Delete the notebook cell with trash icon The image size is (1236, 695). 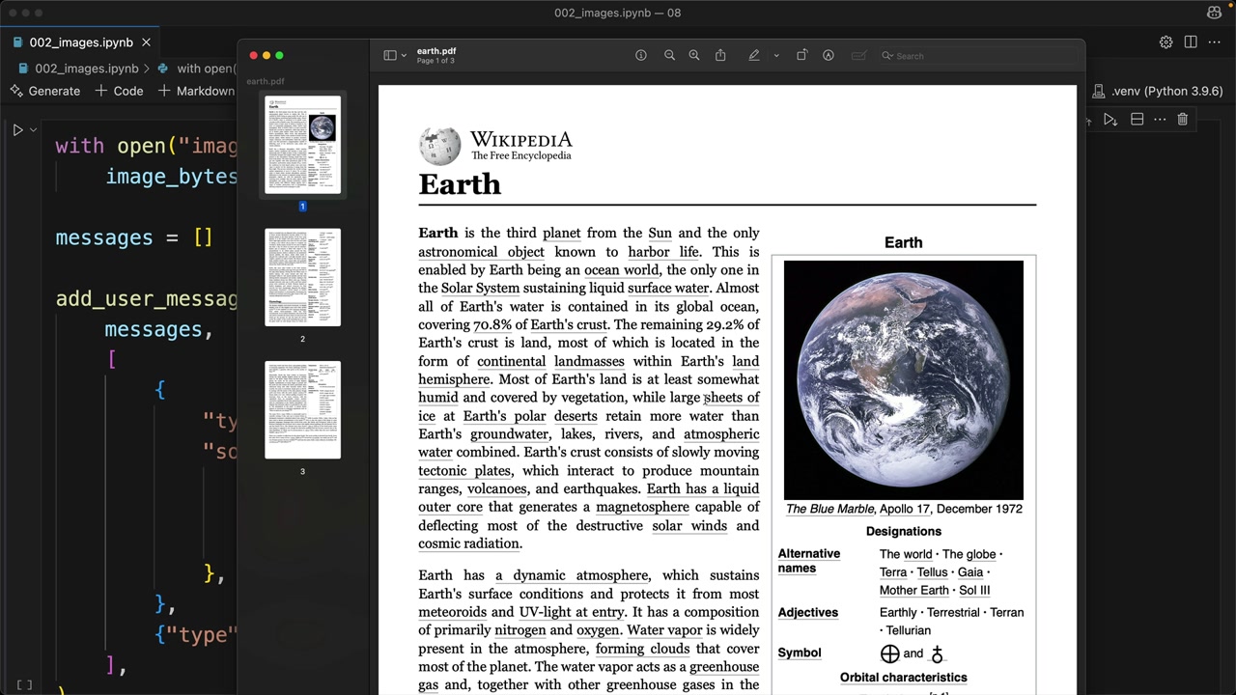click(1183, 120)
